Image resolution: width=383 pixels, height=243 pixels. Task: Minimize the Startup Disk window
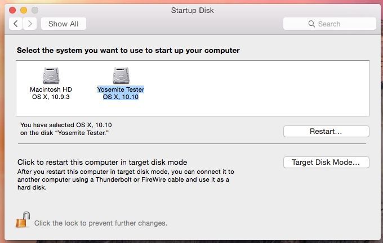(x=24, y=10)
